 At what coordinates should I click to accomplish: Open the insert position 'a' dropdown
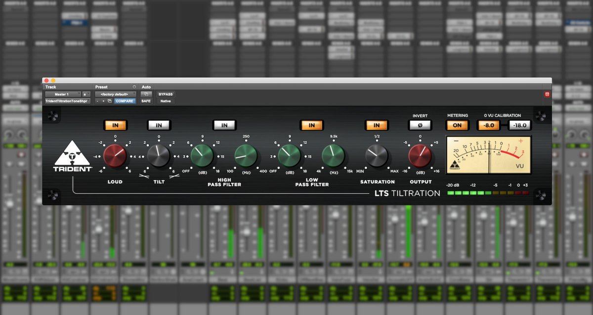[86, 94]
